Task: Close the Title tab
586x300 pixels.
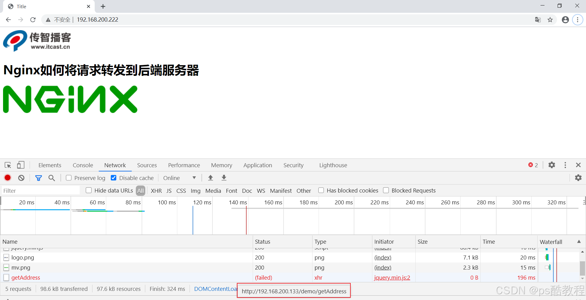Action: pos(89,6)
